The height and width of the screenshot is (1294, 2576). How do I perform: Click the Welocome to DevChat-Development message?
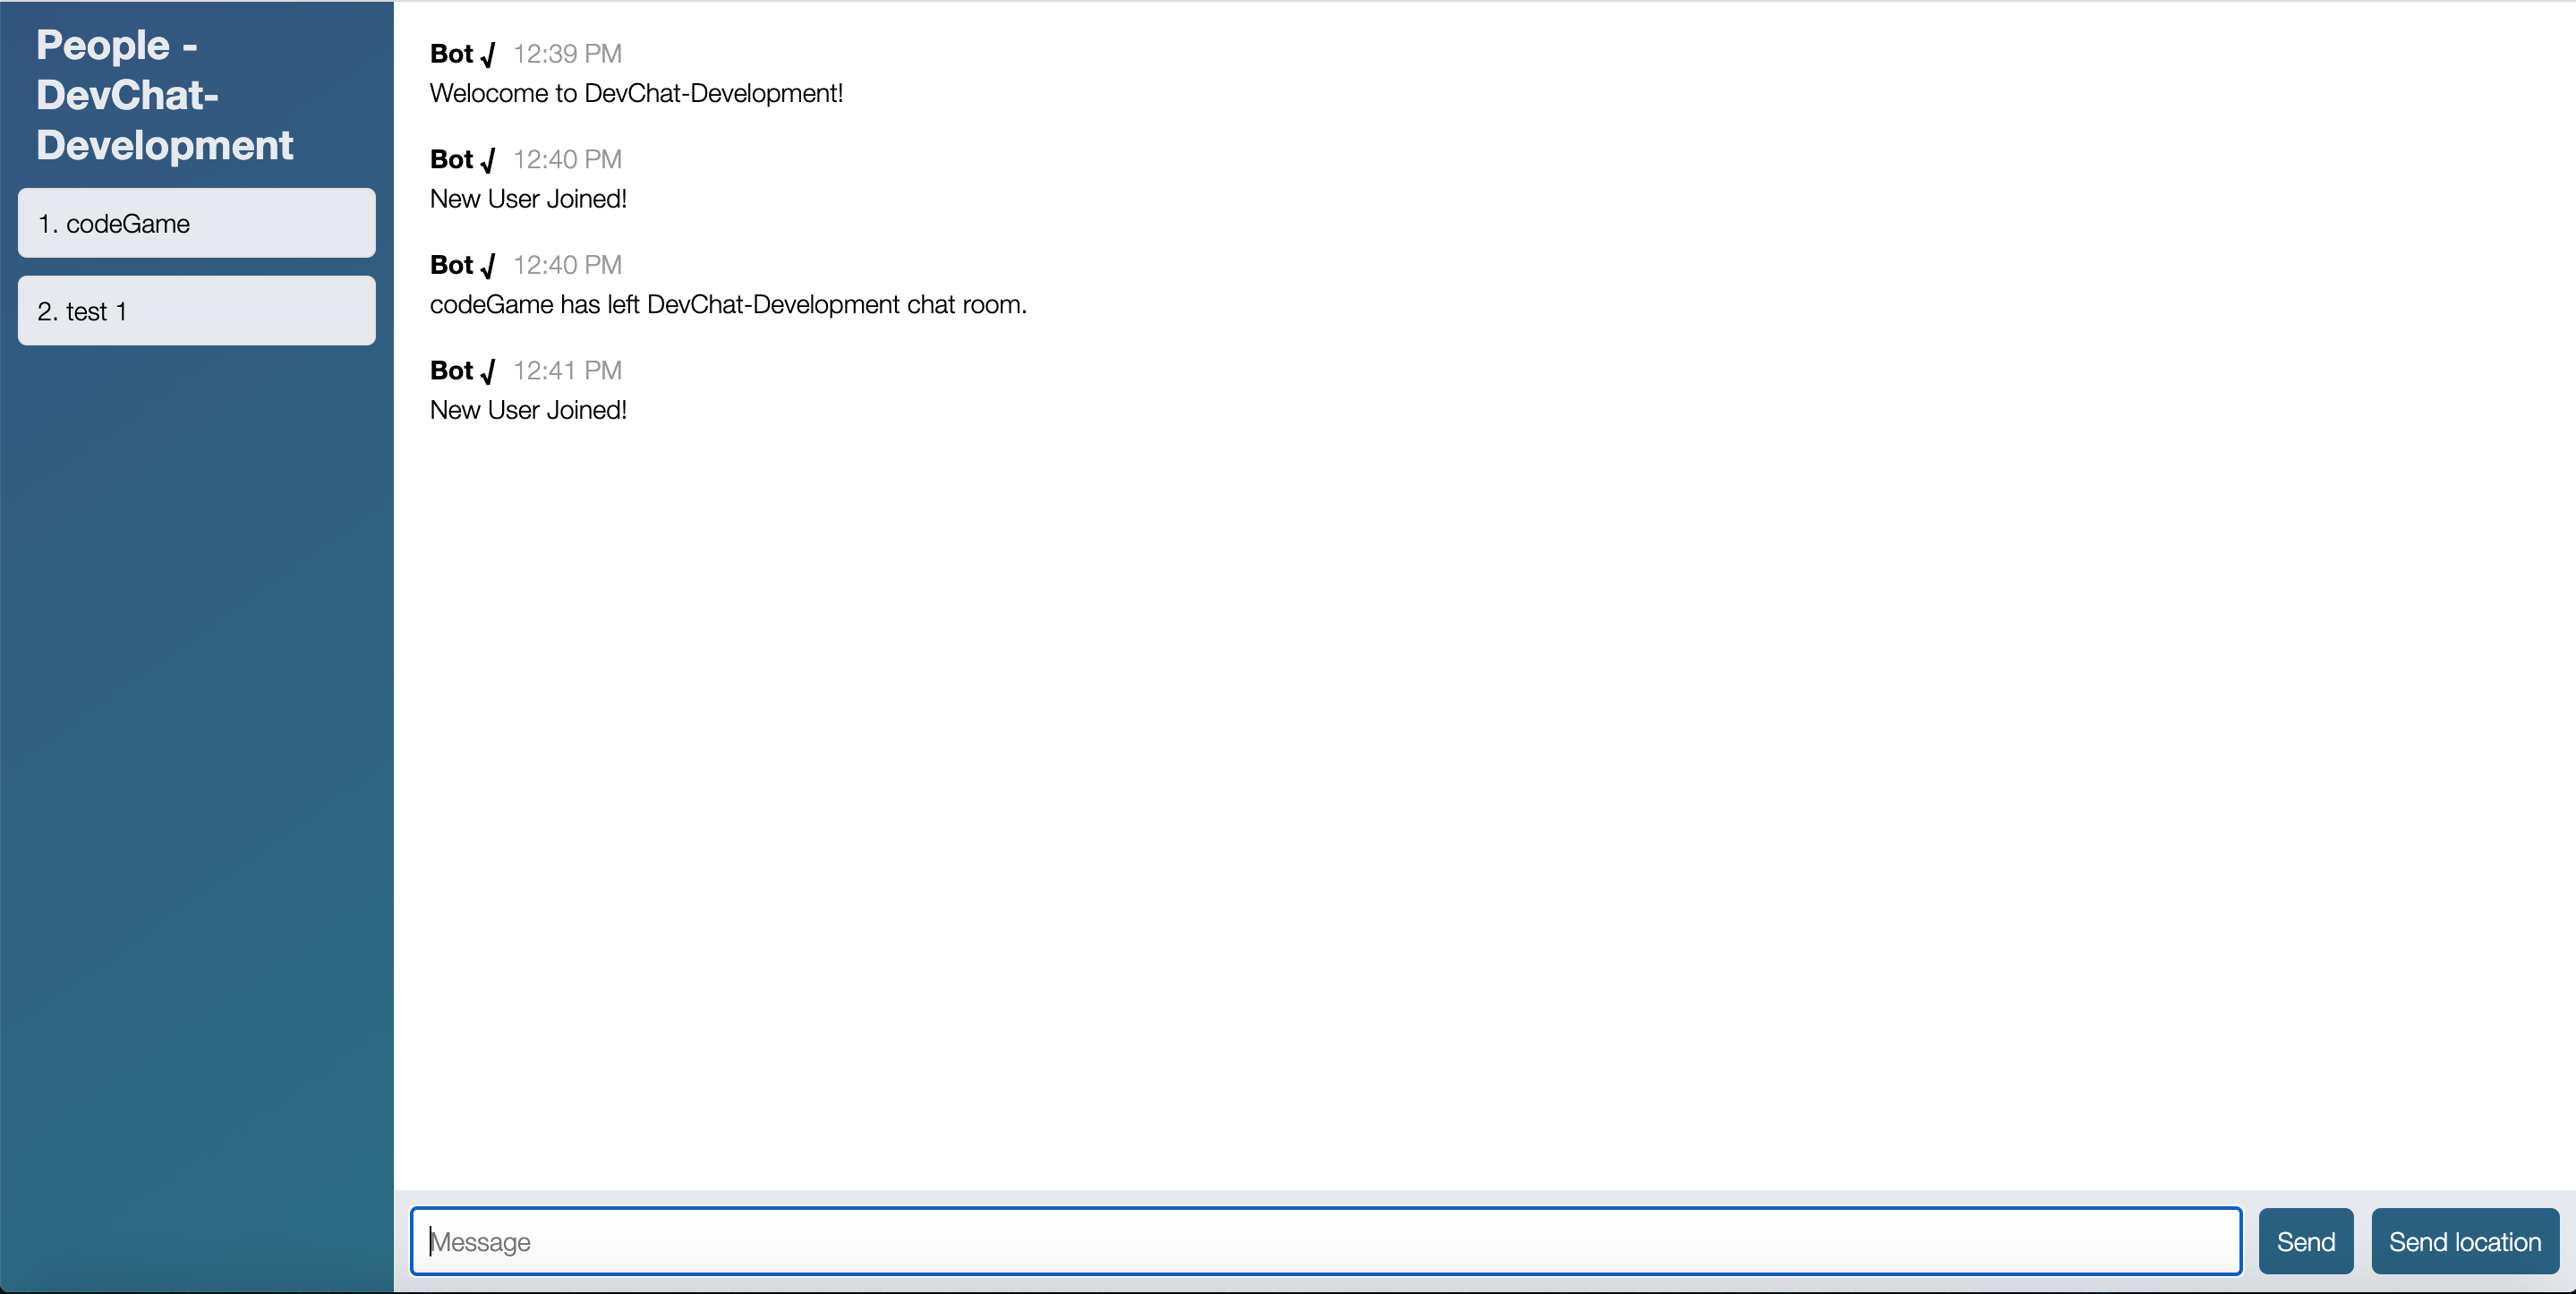pos(636,93)
